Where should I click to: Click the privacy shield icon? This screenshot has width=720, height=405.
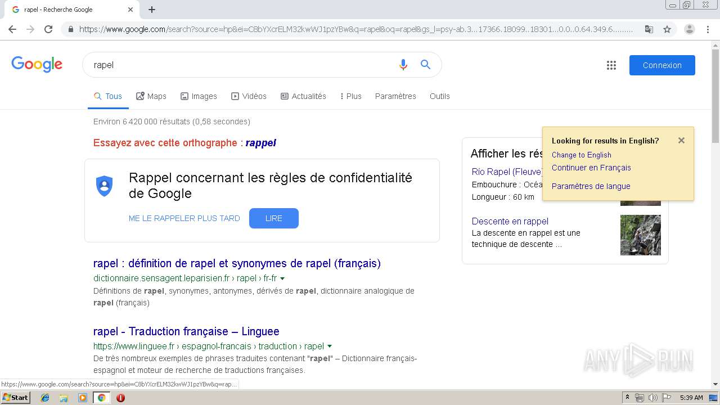(x=105, y=186)
